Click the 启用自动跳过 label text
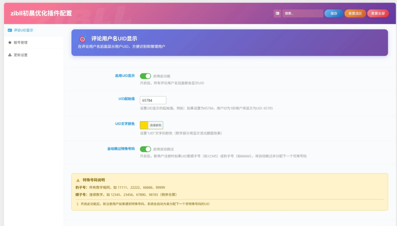The width and height of the screenshot is (397, 226). pos(163,149)
